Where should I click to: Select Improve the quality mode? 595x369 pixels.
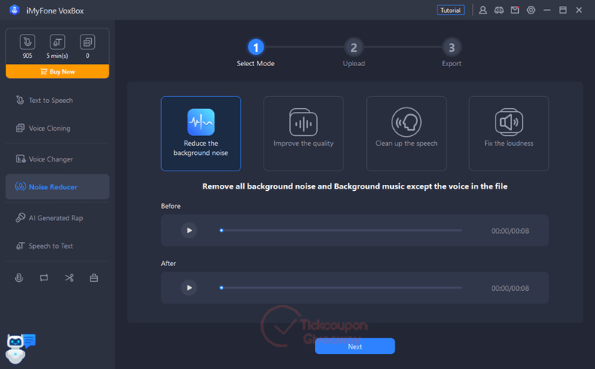pos(304,134)
